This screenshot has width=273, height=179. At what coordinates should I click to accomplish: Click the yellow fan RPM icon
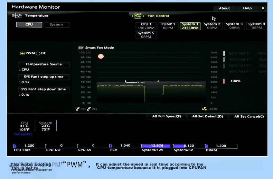click(x=204, y=109)
